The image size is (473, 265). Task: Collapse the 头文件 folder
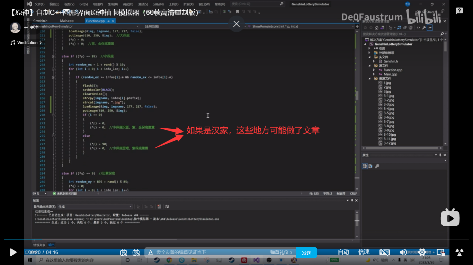coord(369,57)
